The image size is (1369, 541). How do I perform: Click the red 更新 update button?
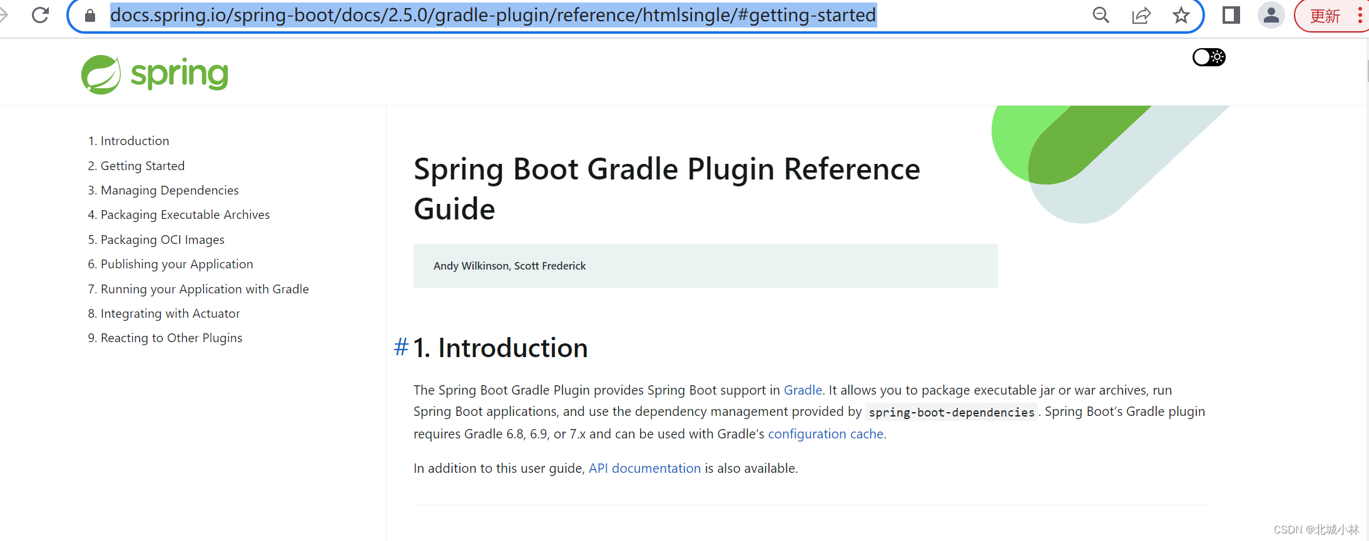tap(1325, 16)
